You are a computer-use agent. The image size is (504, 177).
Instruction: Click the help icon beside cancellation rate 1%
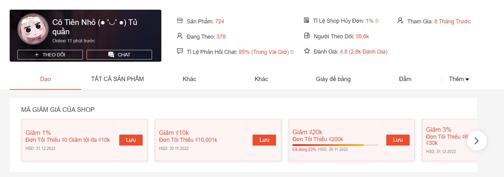[377, 21]
